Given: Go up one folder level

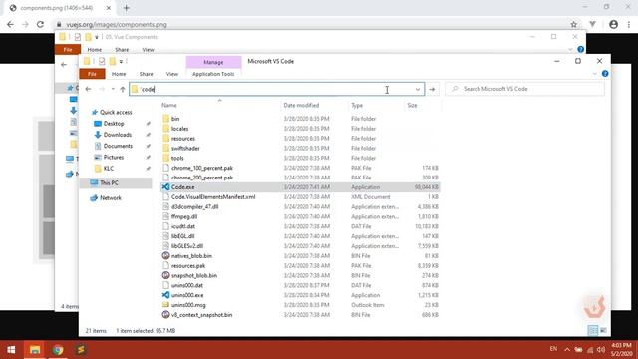Looking at the screenshot, I should click(x=123, y=89).
